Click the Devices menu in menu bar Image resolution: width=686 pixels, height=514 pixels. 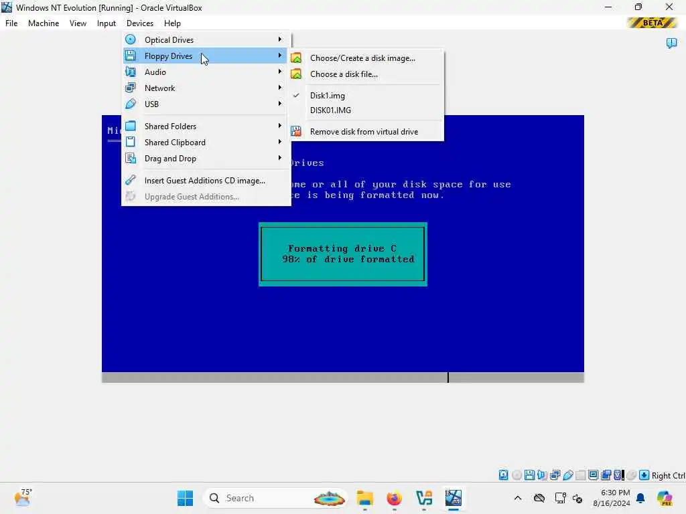coord(140,23)
